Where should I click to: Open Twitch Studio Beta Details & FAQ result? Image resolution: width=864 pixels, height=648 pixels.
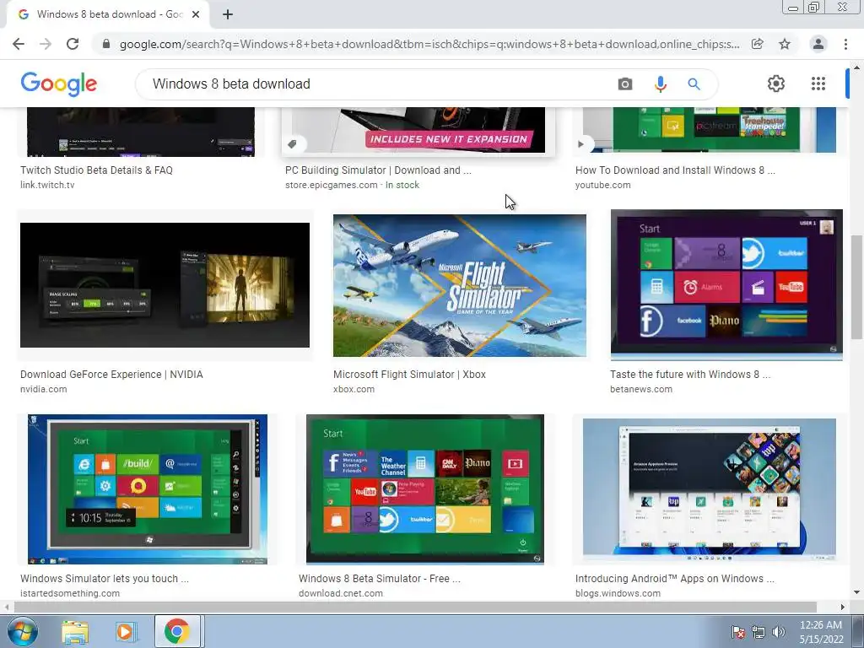pos(96,170)
